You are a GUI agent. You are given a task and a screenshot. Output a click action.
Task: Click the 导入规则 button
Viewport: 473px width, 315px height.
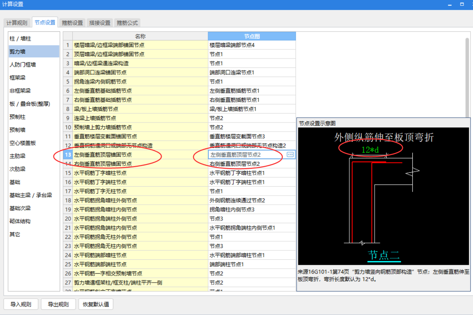pos(21,304)
